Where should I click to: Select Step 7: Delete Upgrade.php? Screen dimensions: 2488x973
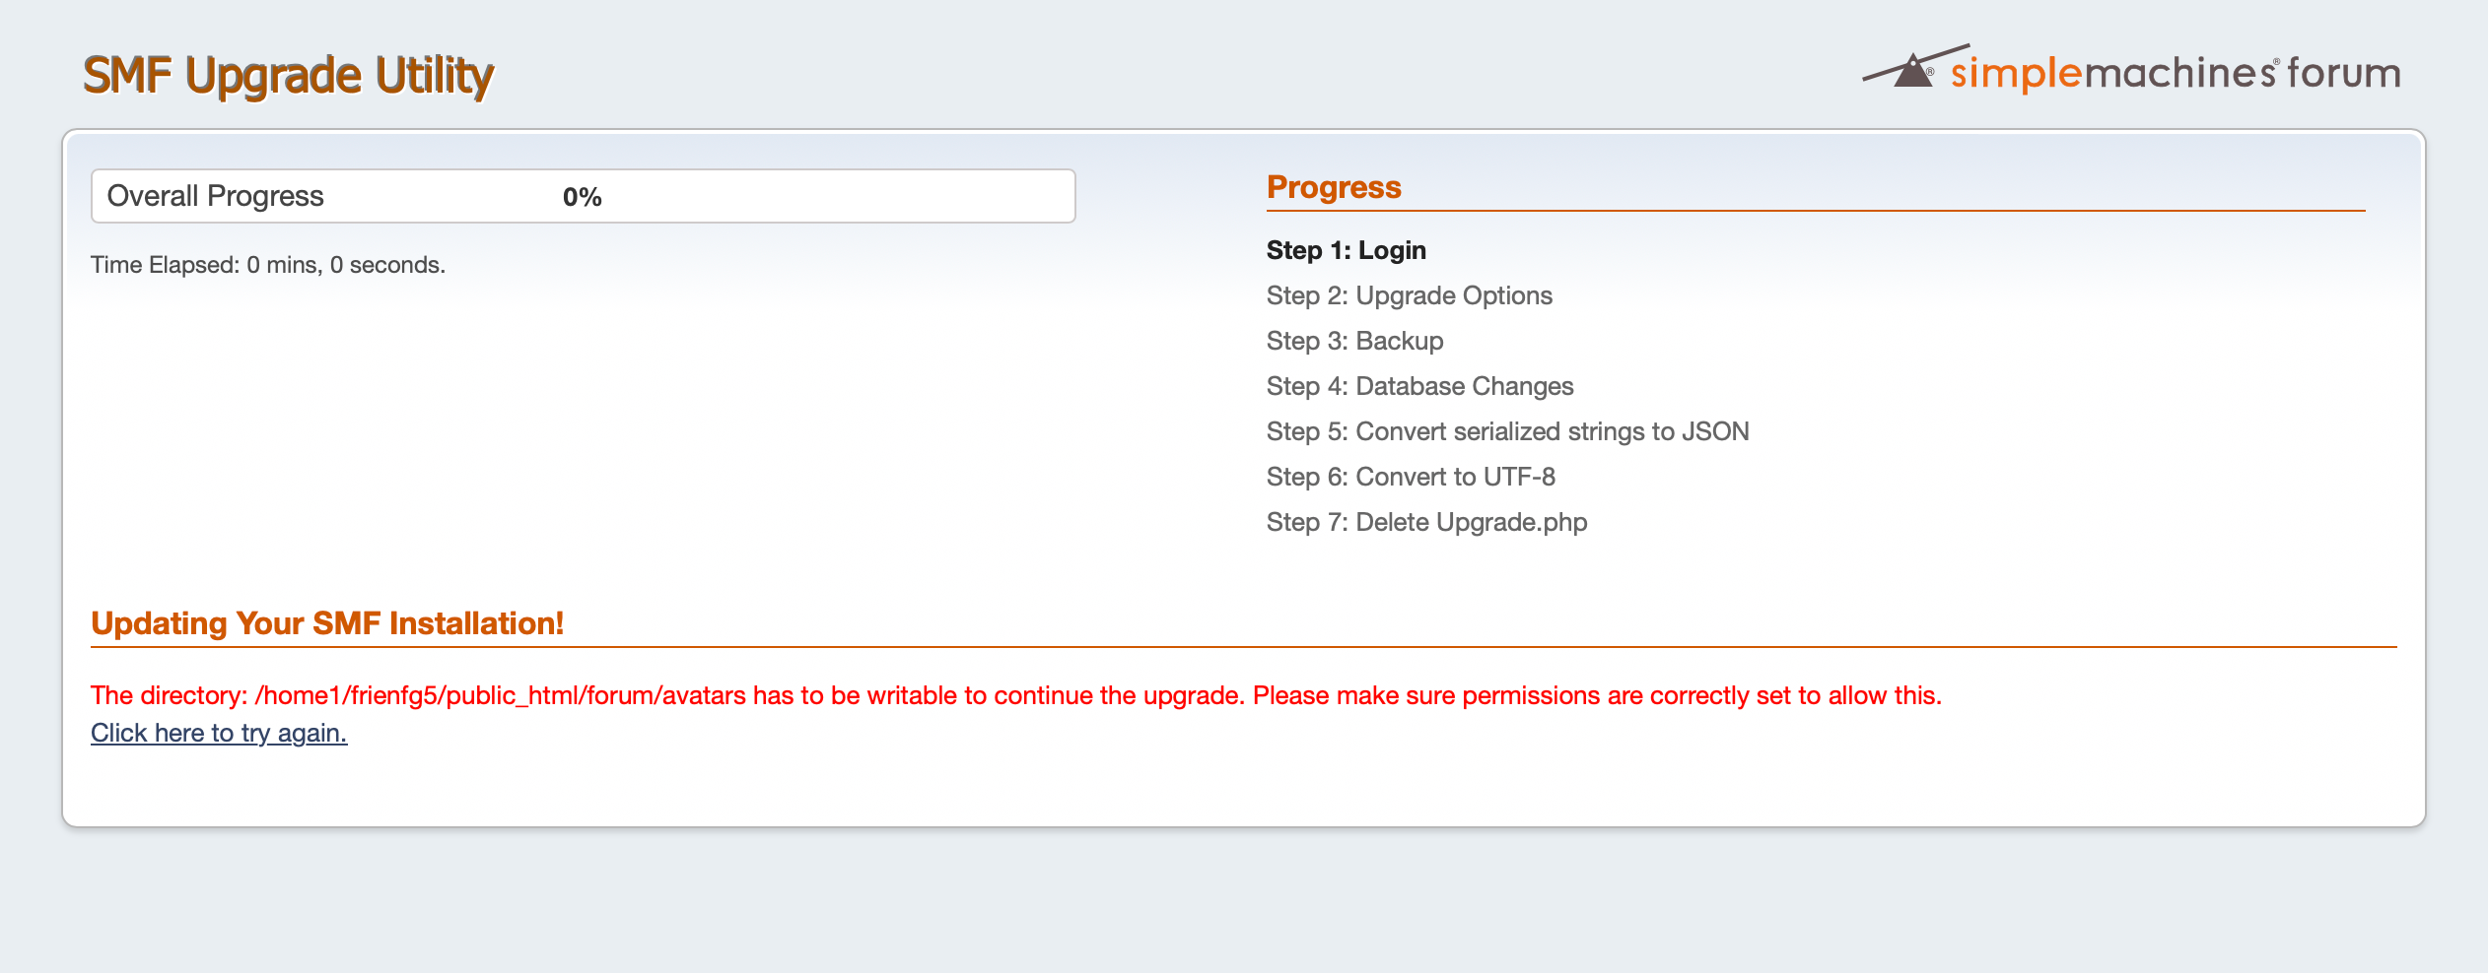[x=1426, y=522]
